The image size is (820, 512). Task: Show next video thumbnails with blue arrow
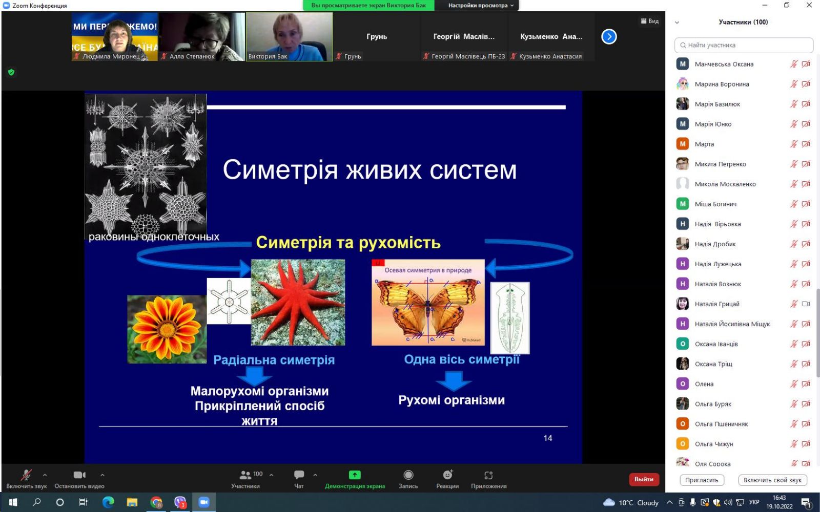pyautogui.click(x=609, y=37)
